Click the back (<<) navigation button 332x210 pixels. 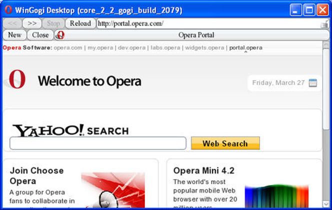point(12,23)
